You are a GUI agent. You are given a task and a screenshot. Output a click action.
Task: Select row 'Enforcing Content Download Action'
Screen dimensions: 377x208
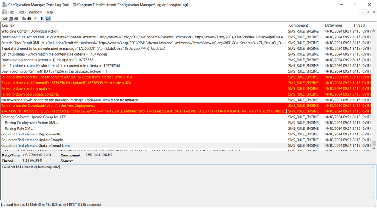click(x=185, y=31)
